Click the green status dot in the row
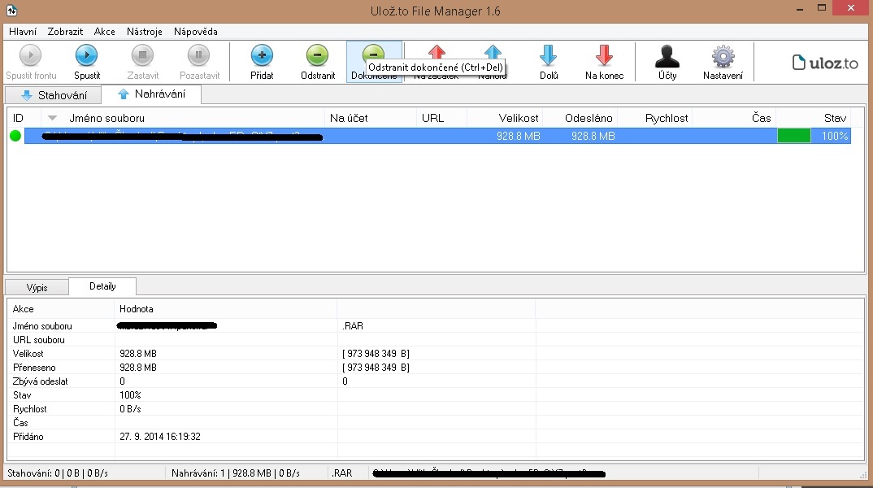 pos(15,135)
